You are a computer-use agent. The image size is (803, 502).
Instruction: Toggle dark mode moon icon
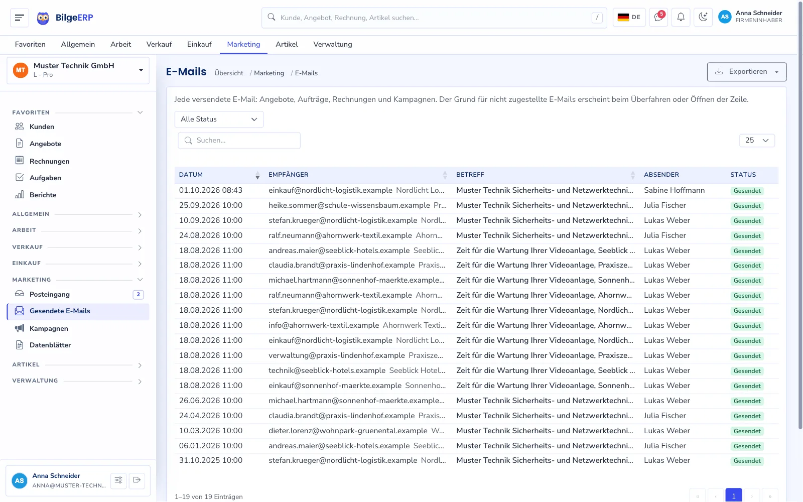703,17
